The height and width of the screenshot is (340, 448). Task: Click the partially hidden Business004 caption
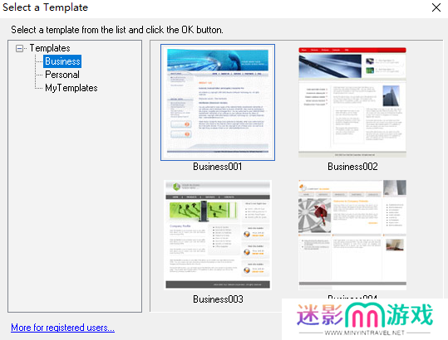click(352, 297)
